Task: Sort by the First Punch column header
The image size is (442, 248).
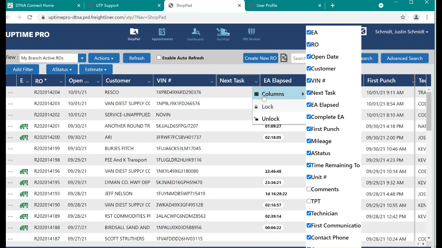Action: [381, 81]
